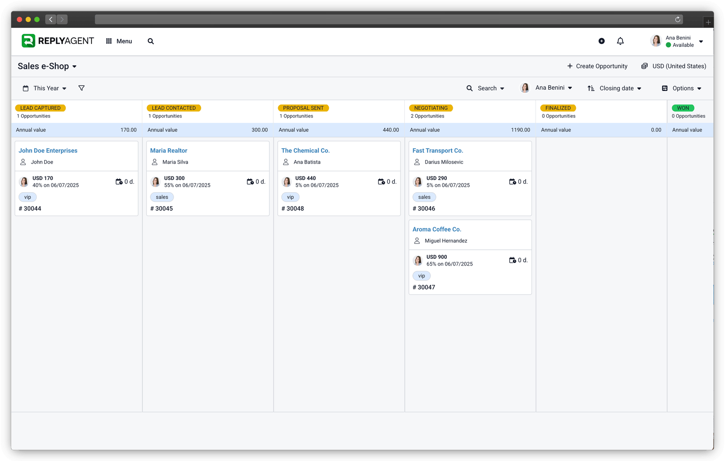This screenshot has width=725, height=461.
Task: Click owner avatar on The Chemical Co. card
Action: [x=287, y=182]
